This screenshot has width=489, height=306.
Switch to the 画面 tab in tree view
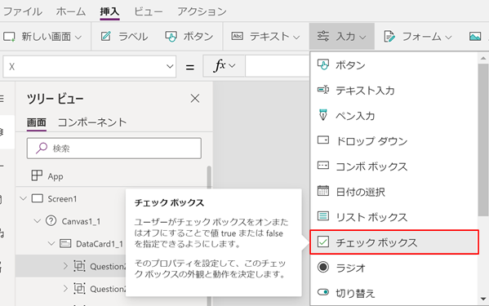pos(37,122)
